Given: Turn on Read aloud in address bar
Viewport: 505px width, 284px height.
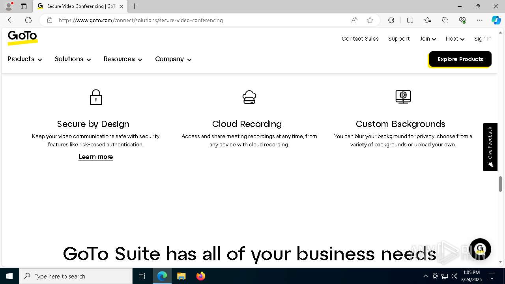Looking at the screenshot, I should pos(354,20).
